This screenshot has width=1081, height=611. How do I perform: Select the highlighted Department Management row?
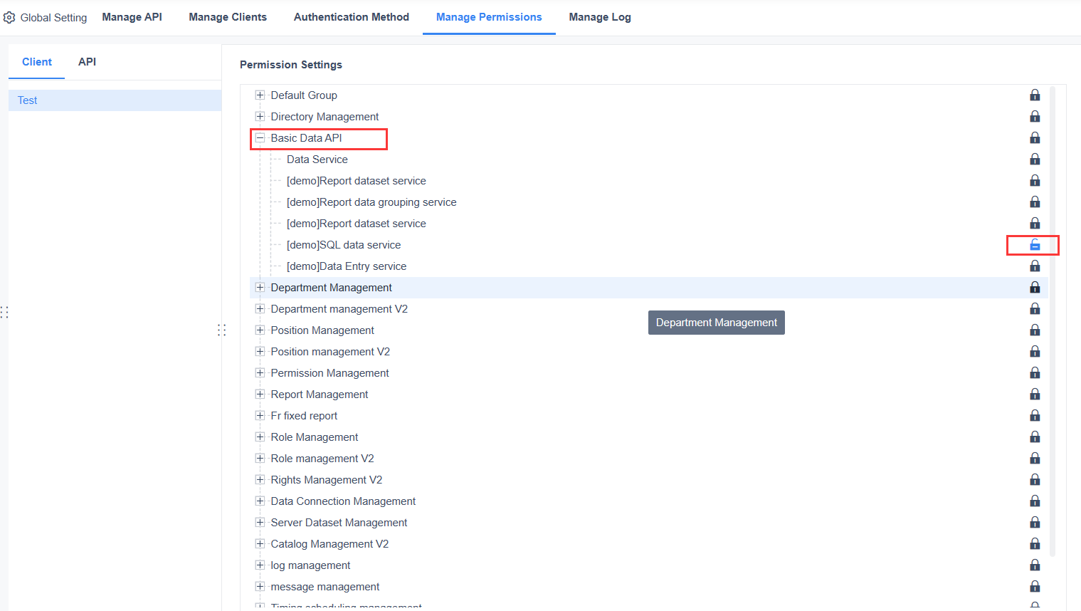(332, 287)
